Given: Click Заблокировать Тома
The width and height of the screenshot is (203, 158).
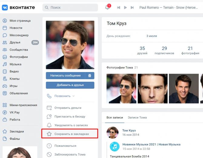Looking at the screenshot, I should click(70, 154).
